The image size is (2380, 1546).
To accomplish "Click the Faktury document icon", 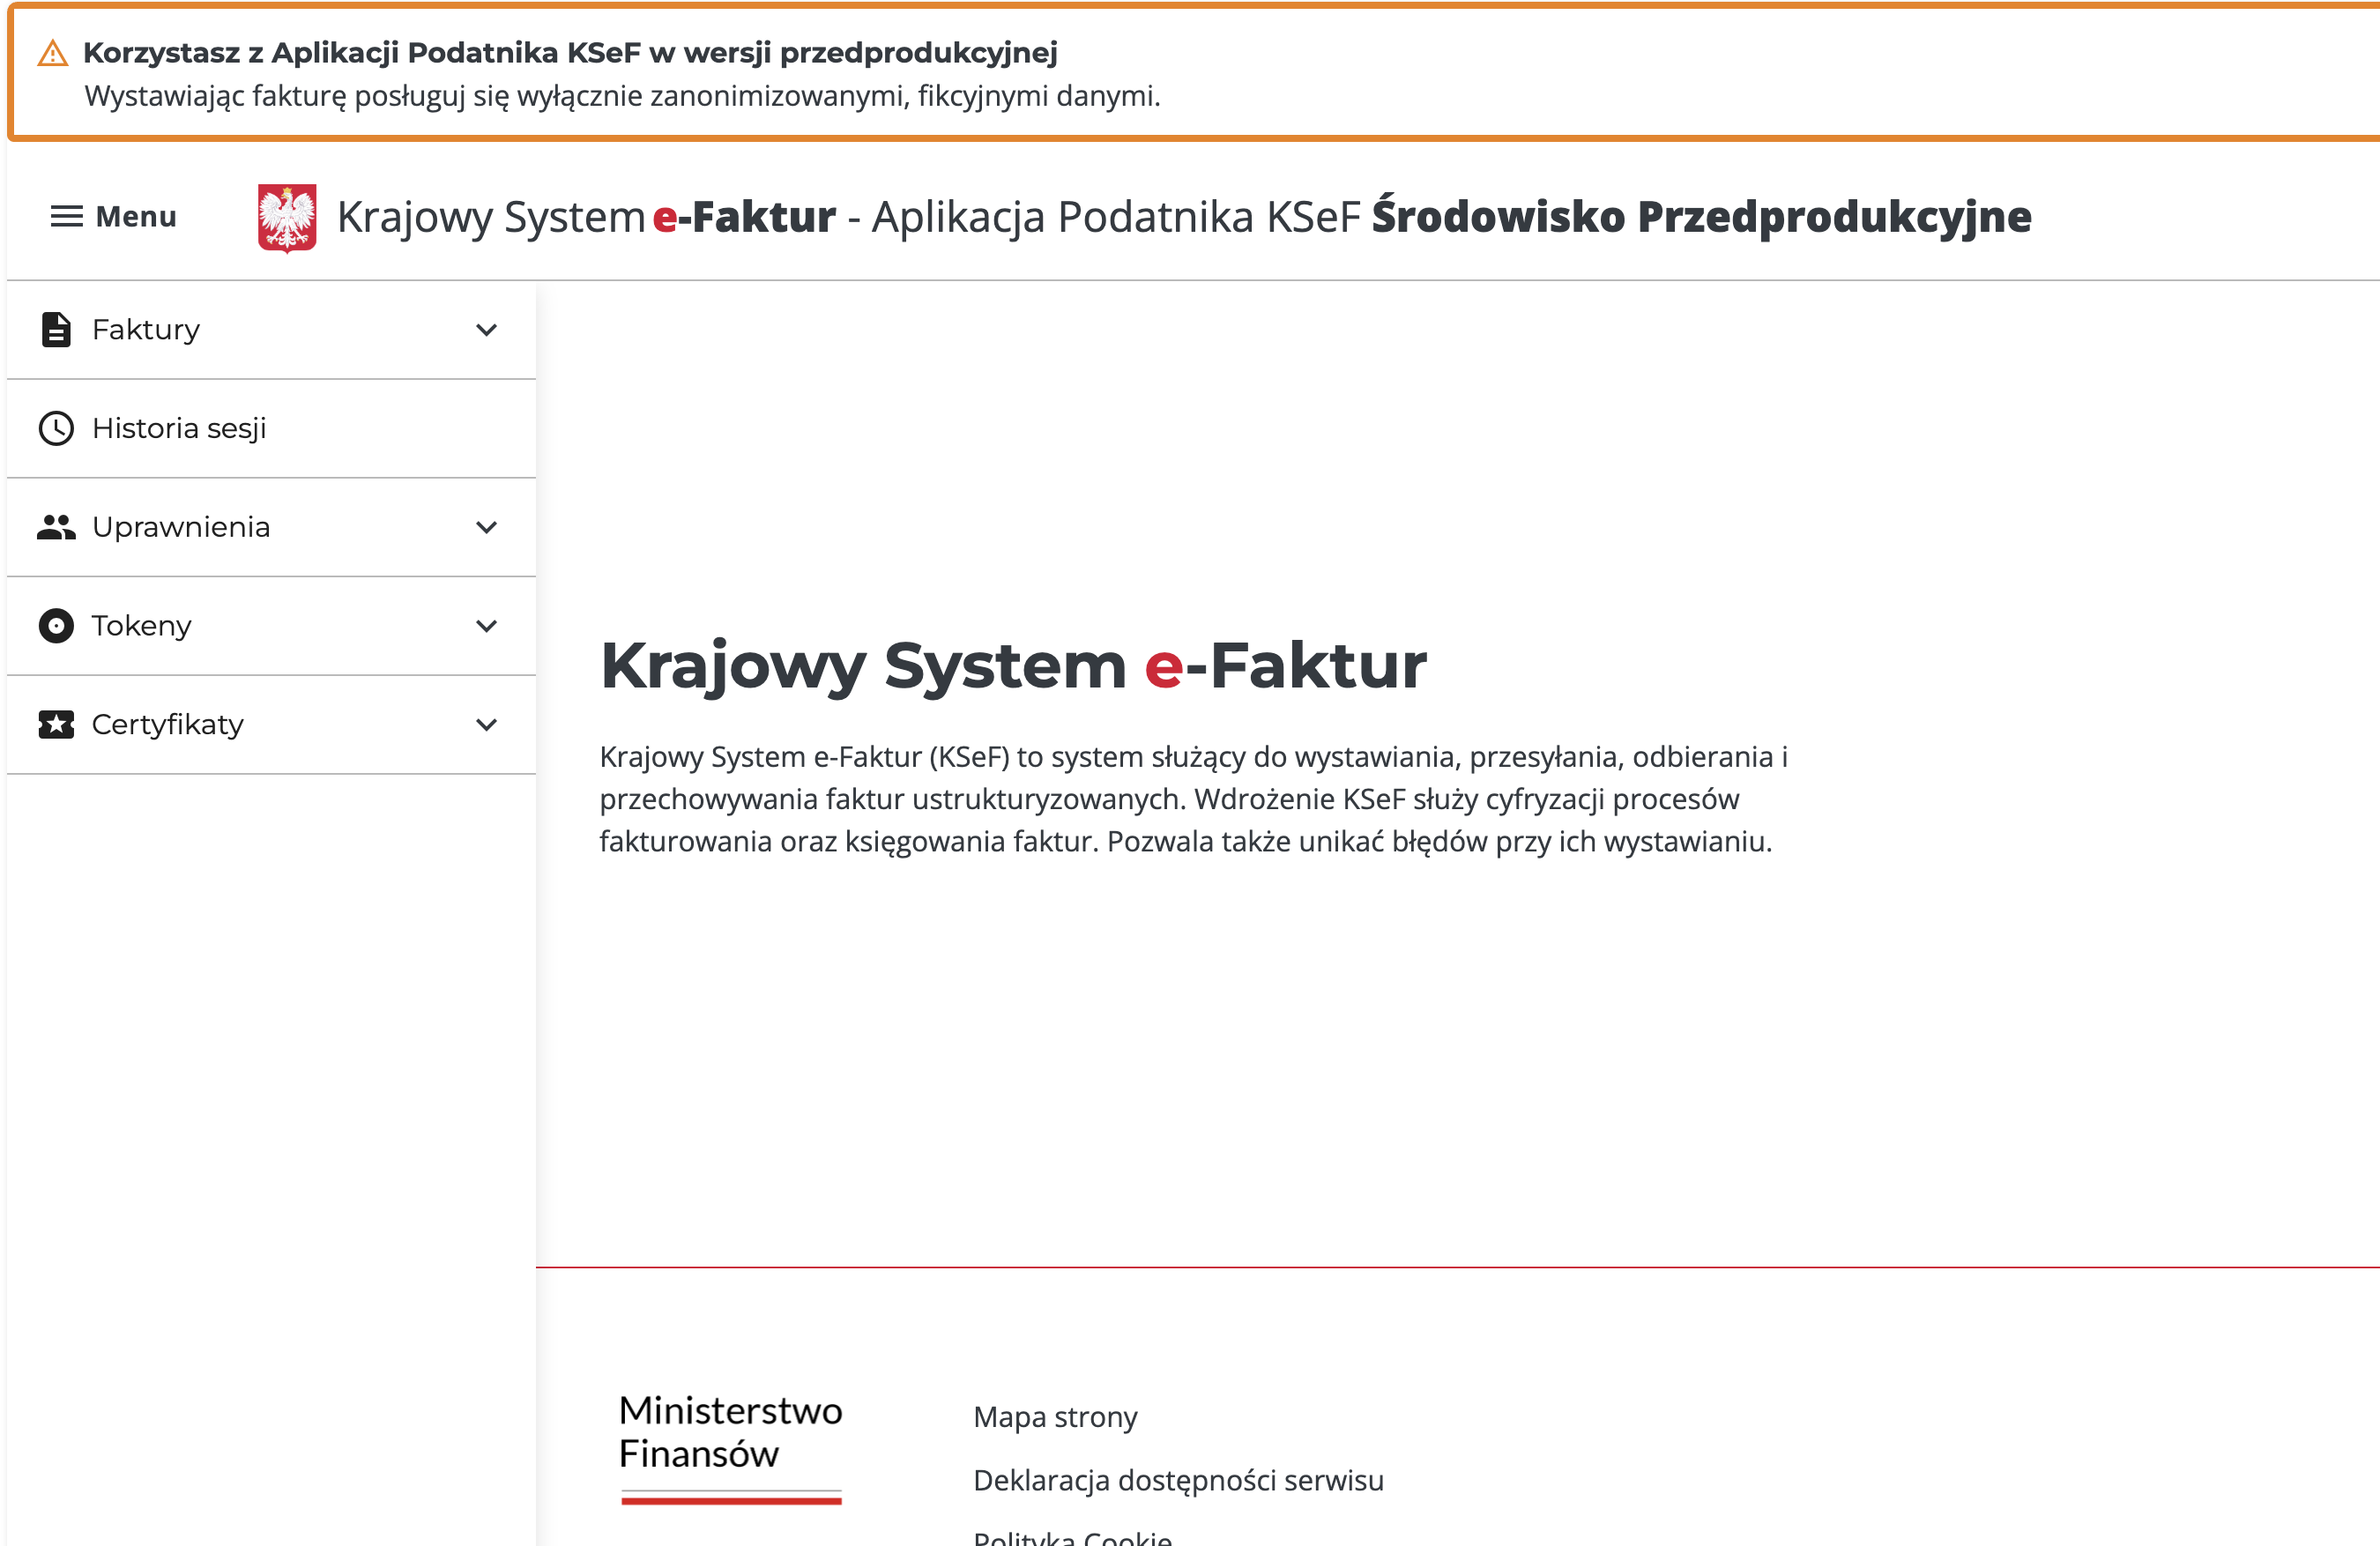I will (56, 329).
